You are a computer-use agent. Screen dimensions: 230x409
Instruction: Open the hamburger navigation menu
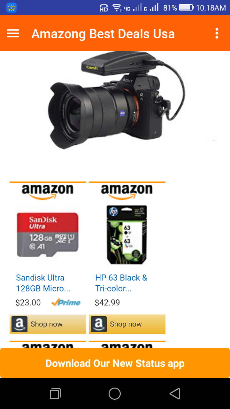coord(13,33)
